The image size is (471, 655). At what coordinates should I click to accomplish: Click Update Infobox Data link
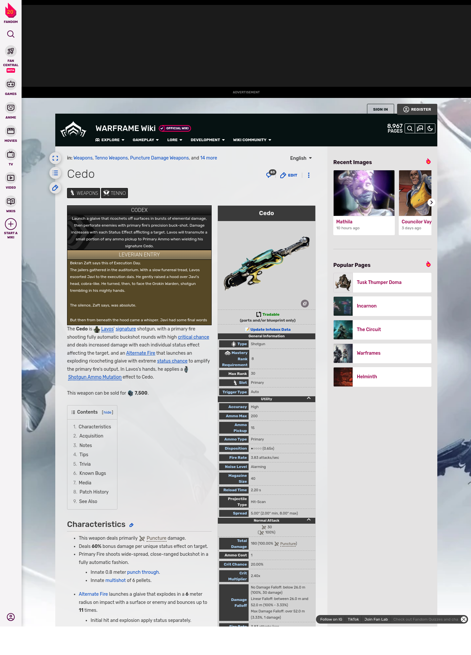[x=270, y=329]
